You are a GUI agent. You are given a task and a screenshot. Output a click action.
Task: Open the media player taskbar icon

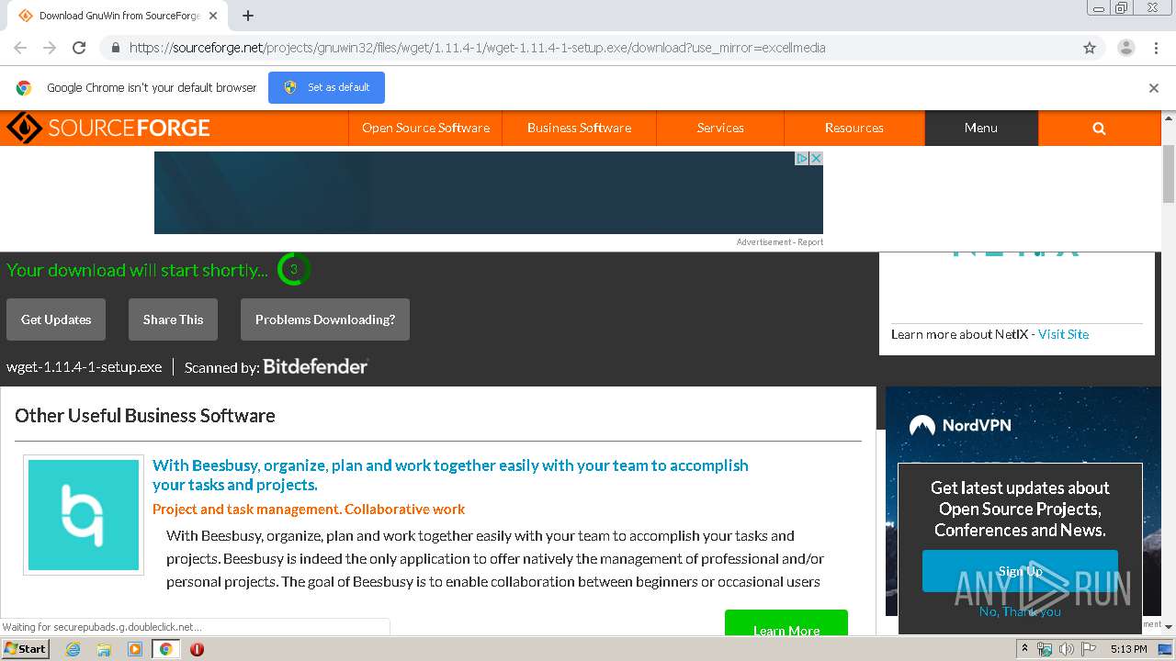pos(135,649)
